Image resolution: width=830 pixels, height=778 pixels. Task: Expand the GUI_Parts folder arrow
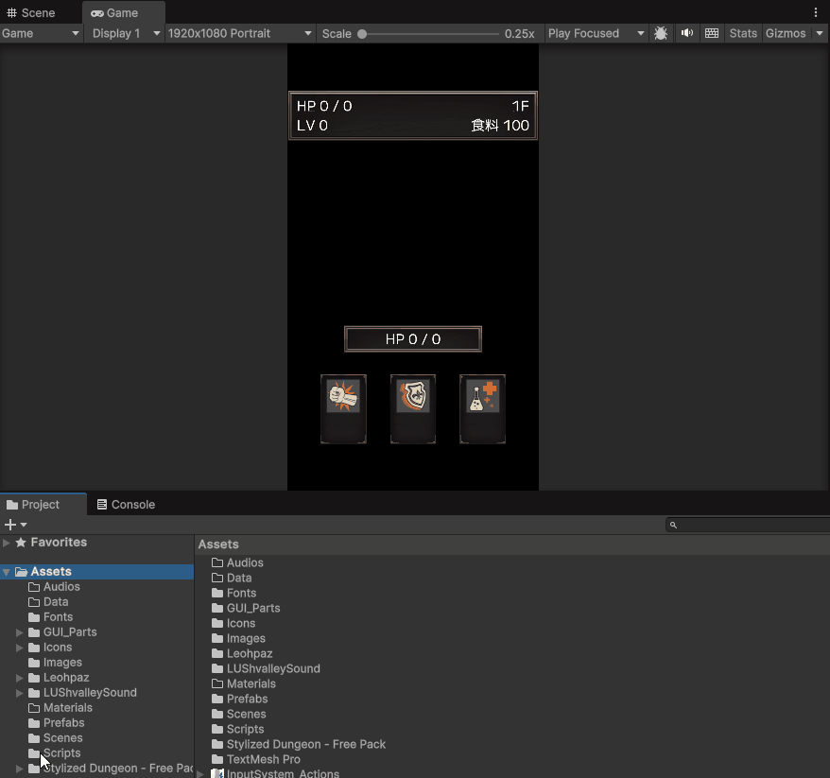point(20,632)
